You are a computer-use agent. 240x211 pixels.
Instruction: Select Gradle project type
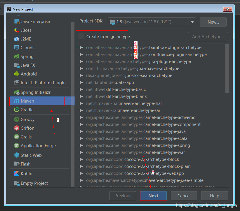point(41,110)
